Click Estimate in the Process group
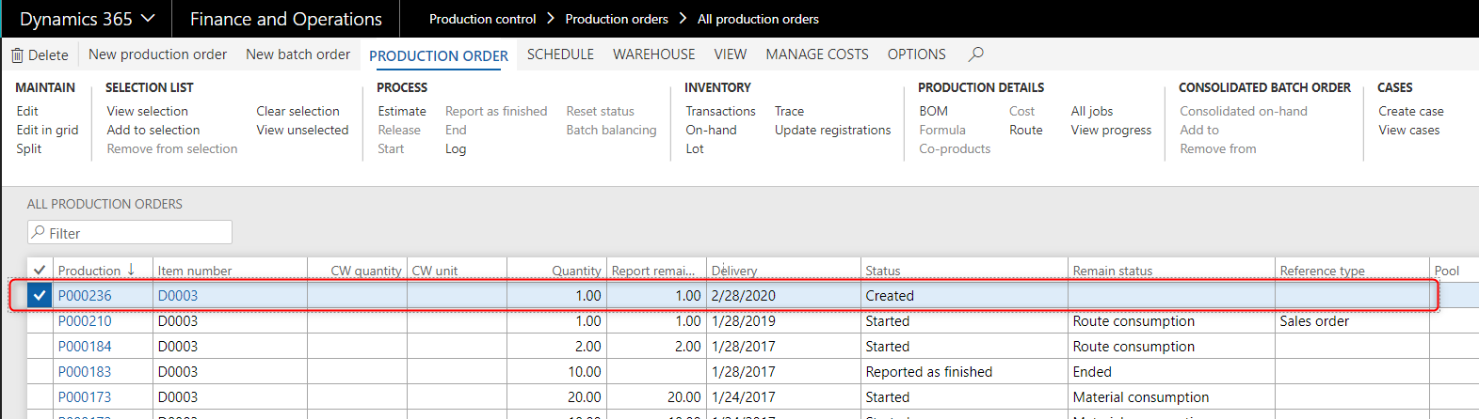Image resolution: width=1479 pixels, height=419 pixels. click(402, 111)
